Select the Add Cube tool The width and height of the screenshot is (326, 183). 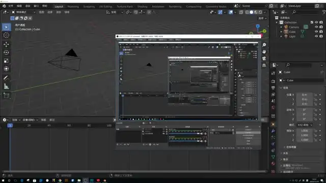(x=6, y=96)
